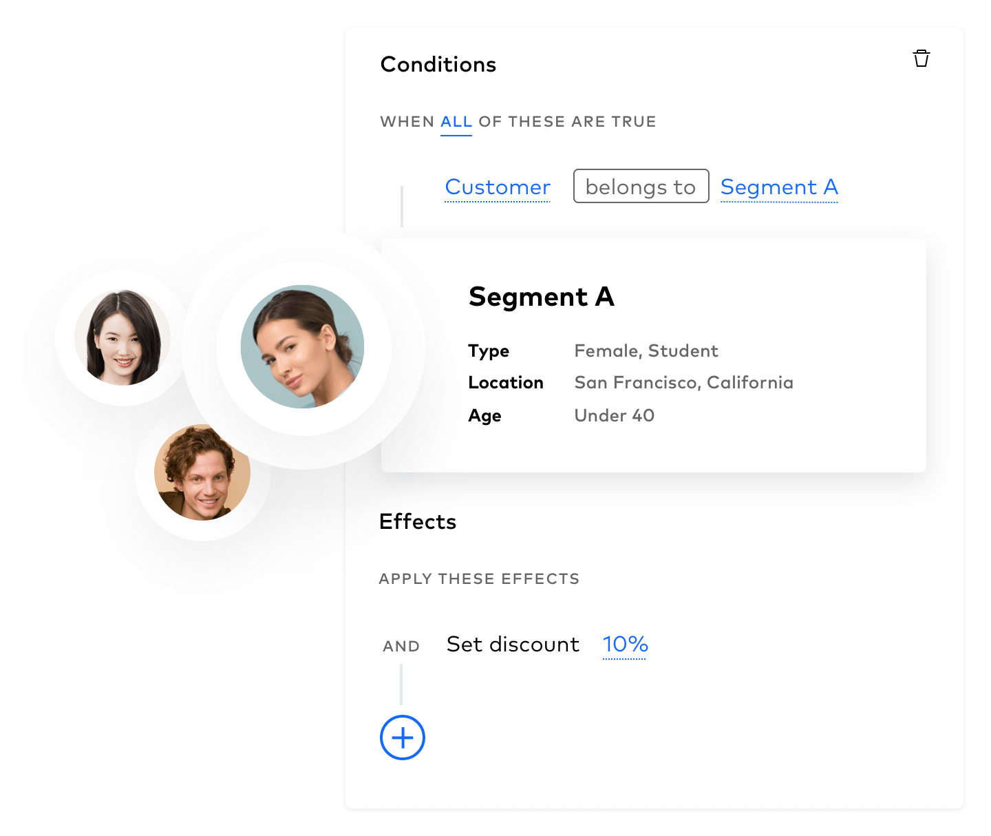The height and width of the screenshot is (836, 991).
Task: Click the Location field label
Action: [506, 383]
